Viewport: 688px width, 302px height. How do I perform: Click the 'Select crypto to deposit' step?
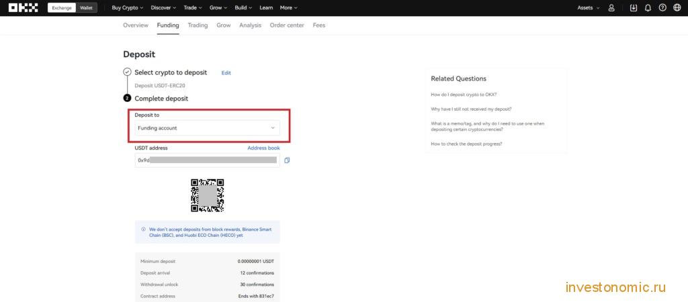171,72
